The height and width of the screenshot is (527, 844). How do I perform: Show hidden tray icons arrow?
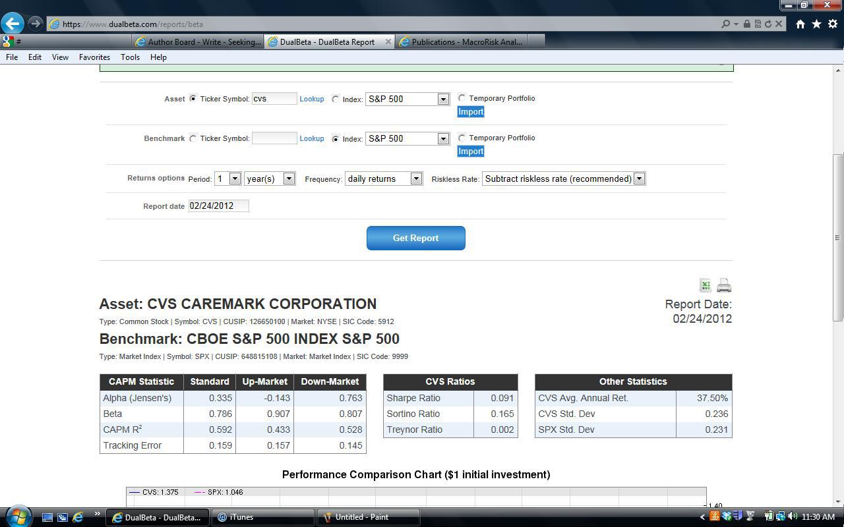coord(702,517)
